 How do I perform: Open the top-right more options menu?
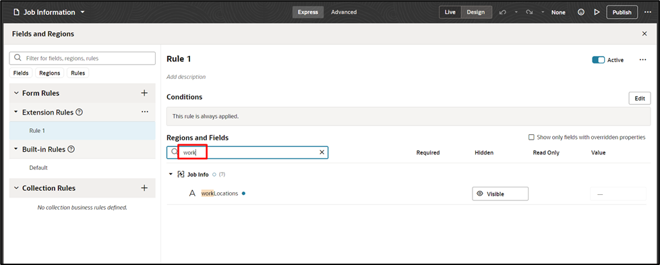point(648,12)
